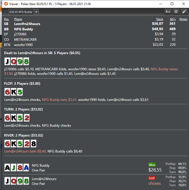Select the woofer1990 BTN row
The image size is (189, 190).
96,45
